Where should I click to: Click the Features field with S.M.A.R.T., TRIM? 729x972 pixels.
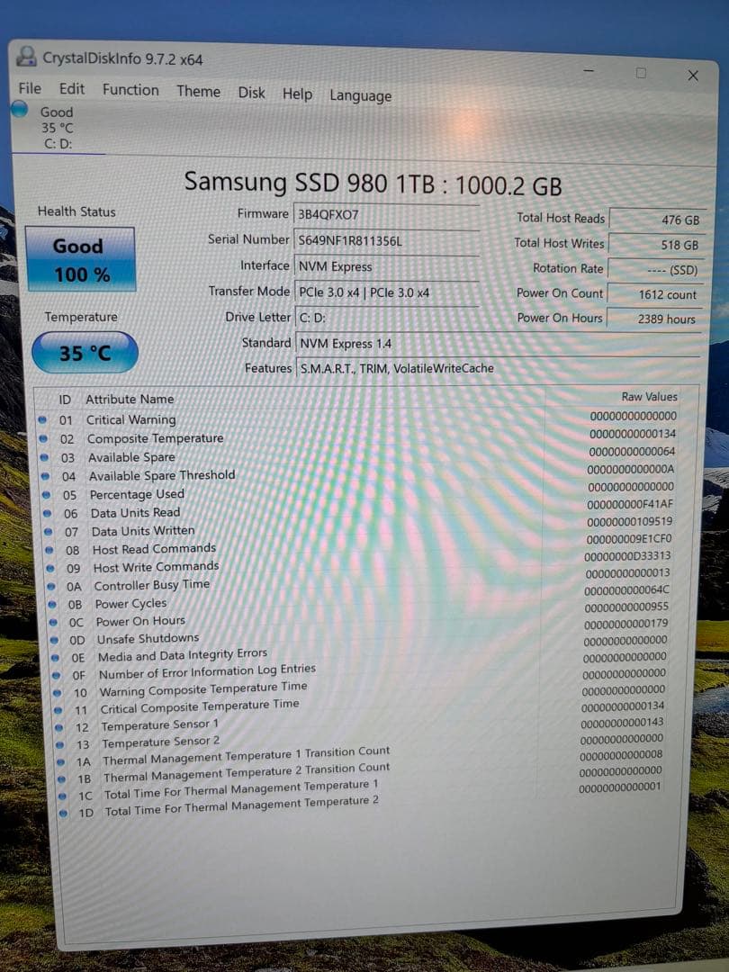tap(499, 369)
